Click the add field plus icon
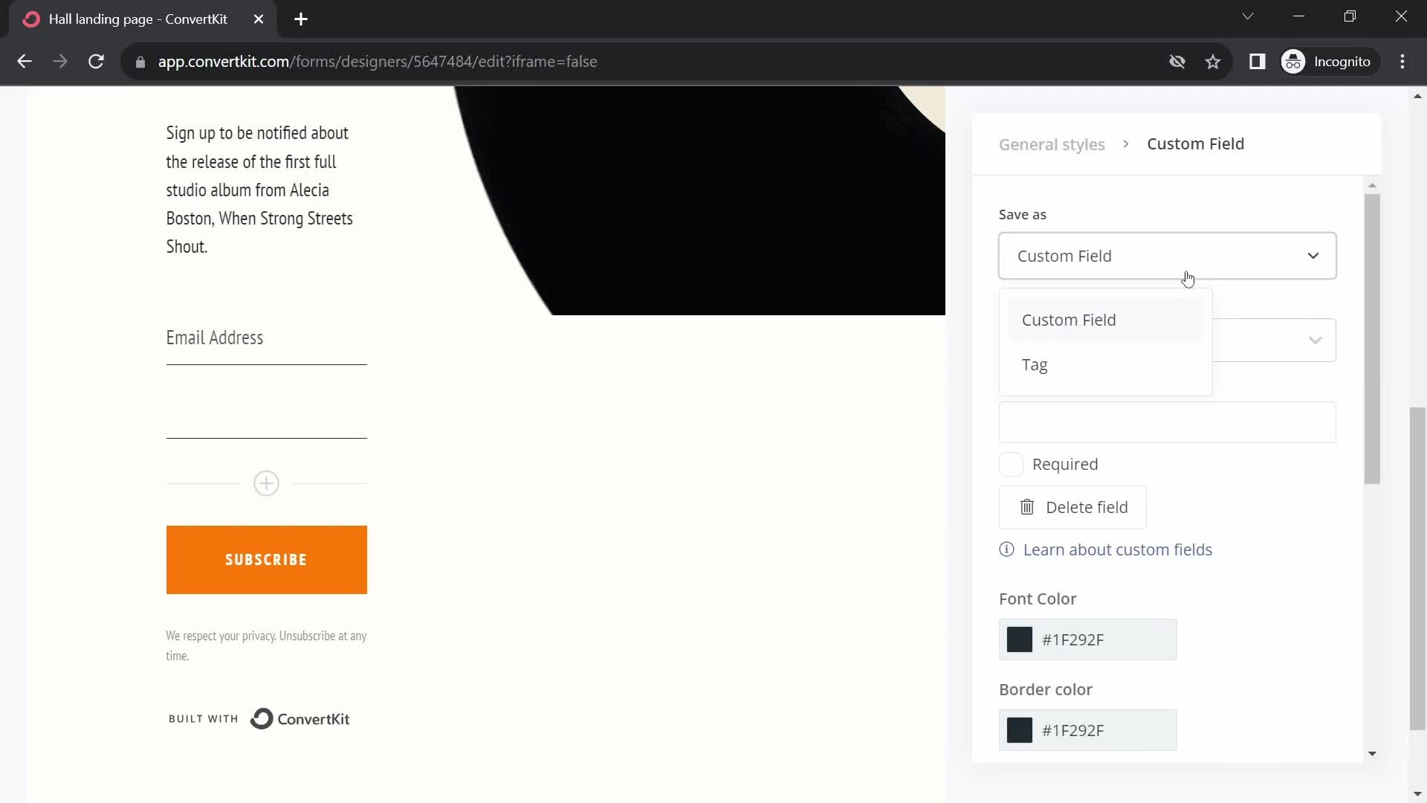Viewport: 1427px width, 803px height. tap(265, 483)
